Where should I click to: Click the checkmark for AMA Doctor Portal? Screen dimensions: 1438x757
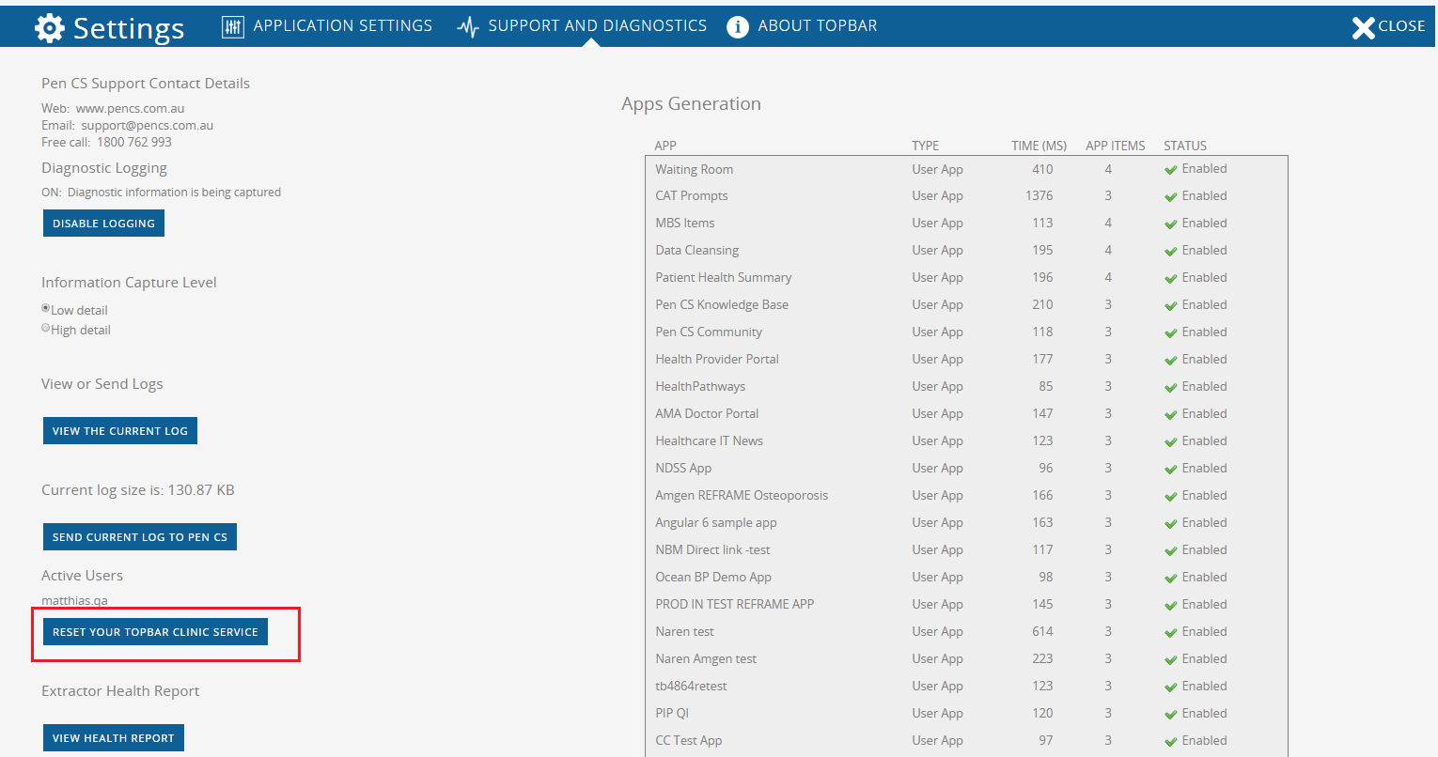[1171, 415]
